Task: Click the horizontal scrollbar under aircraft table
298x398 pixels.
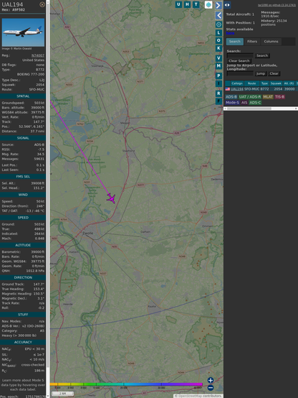Action: (261, 108)
